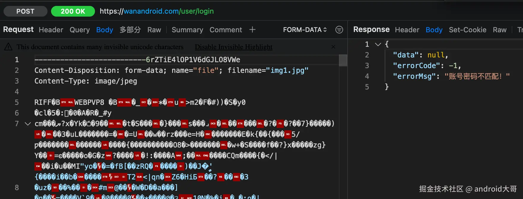Click the filename "img1.jpg" value
The width and height of the screenshot is (523, 199).
[287, 70]
